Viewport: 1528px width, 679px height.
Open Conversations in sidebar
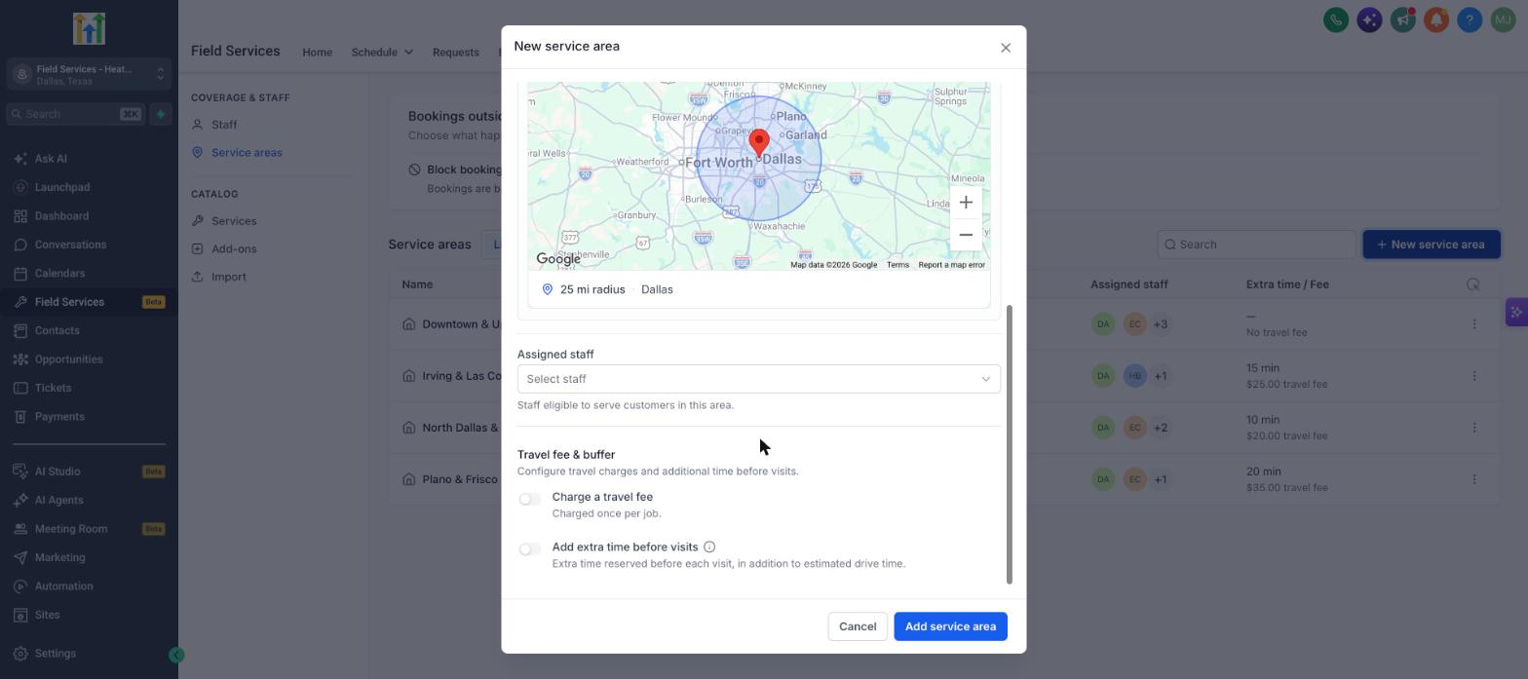[70, 245]
